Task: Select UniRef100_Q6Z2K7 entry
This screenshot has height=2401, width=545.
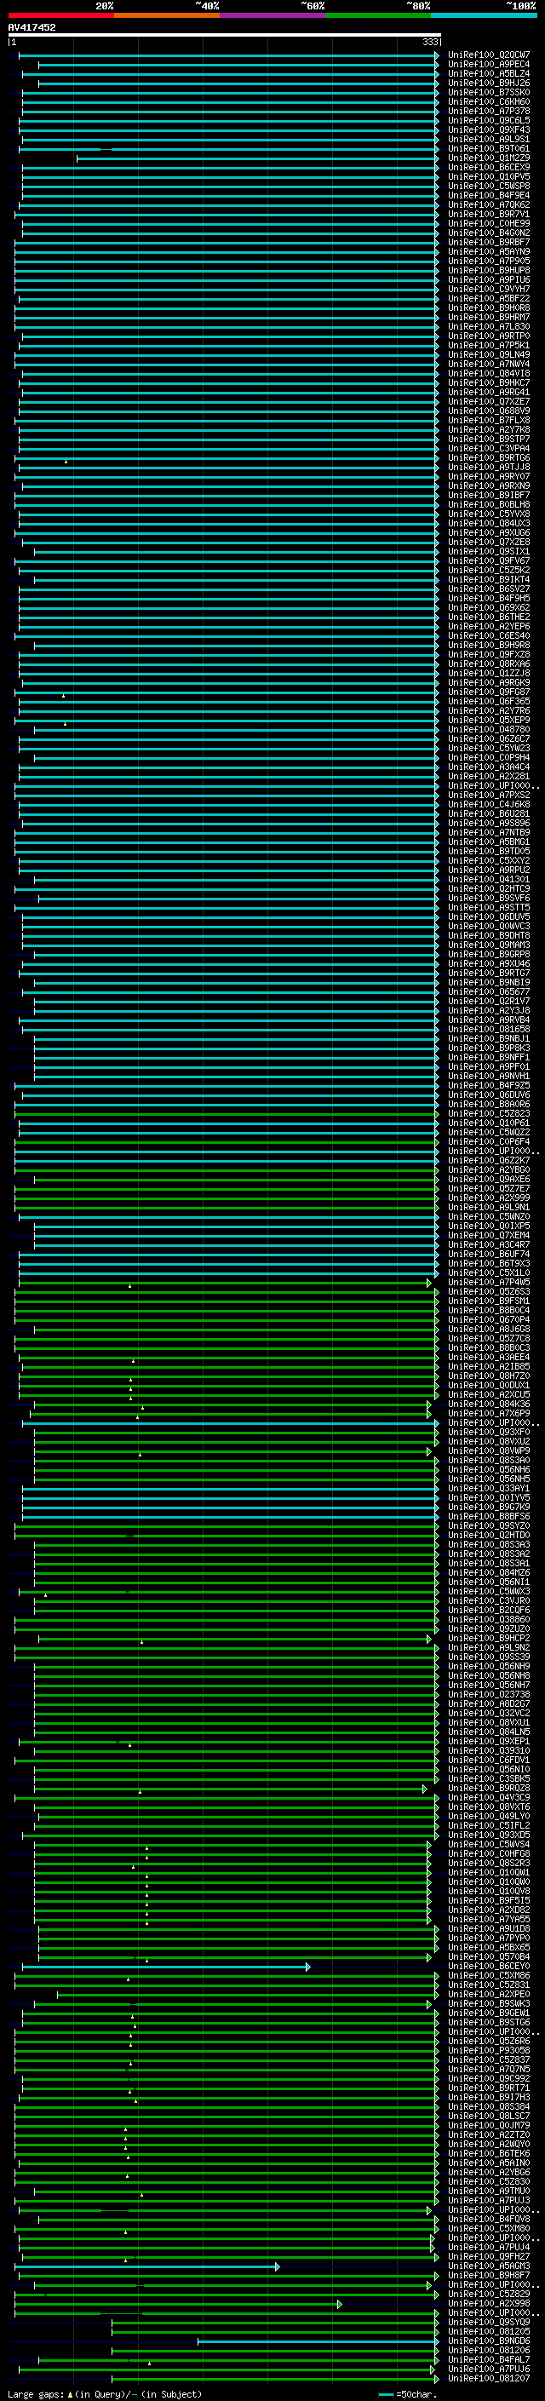Action: 489,1160
